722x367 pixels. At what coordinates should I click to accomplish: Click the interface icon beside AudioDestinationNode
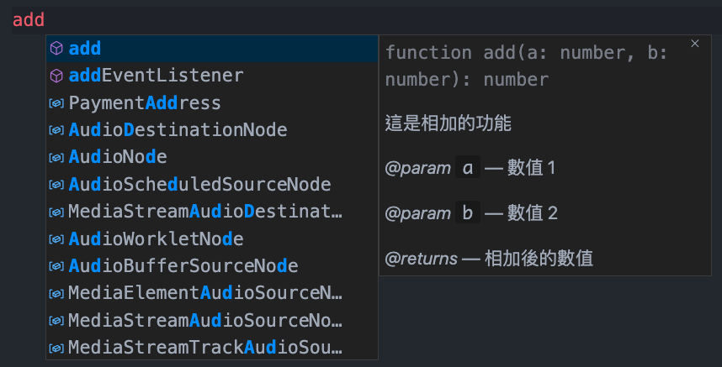coord(56,130)
